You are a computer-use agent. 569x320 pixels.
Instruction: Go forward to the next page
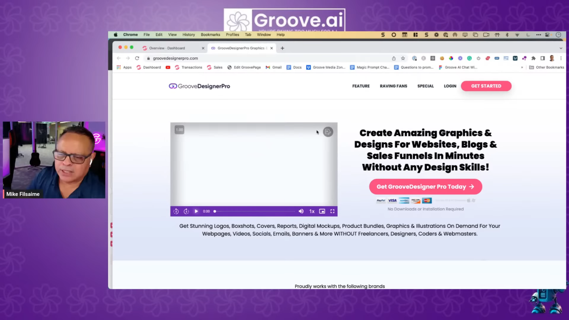click(x=128, y=58)
